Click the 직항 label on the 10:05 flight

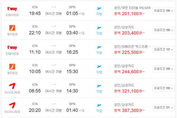click(x=99, y=72)
